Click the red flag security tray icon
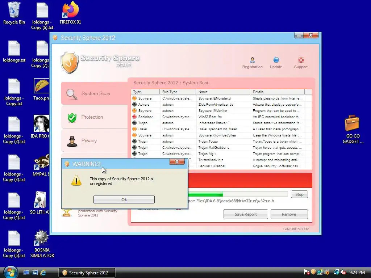 click(307, 272)
